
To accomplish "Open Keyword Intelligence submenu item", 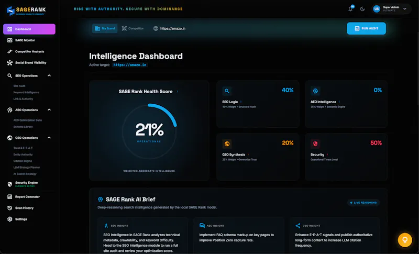I will click(26, 92).
